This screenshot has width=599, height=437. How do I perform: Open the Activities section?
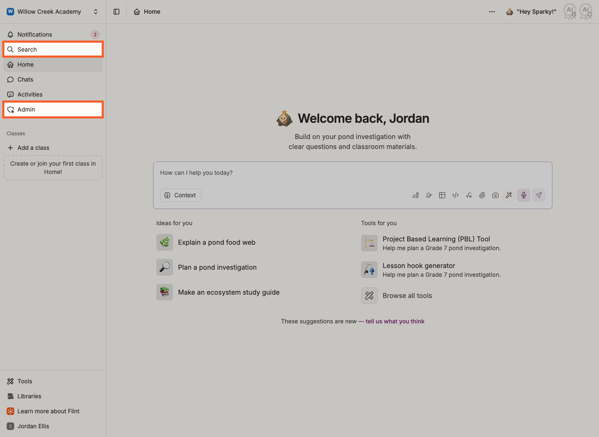click(53, 94)
